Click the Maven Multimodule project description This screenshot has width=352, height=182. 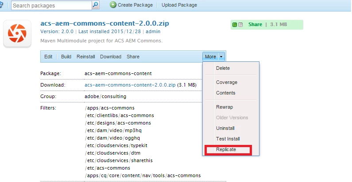click(x=101, y=41)
